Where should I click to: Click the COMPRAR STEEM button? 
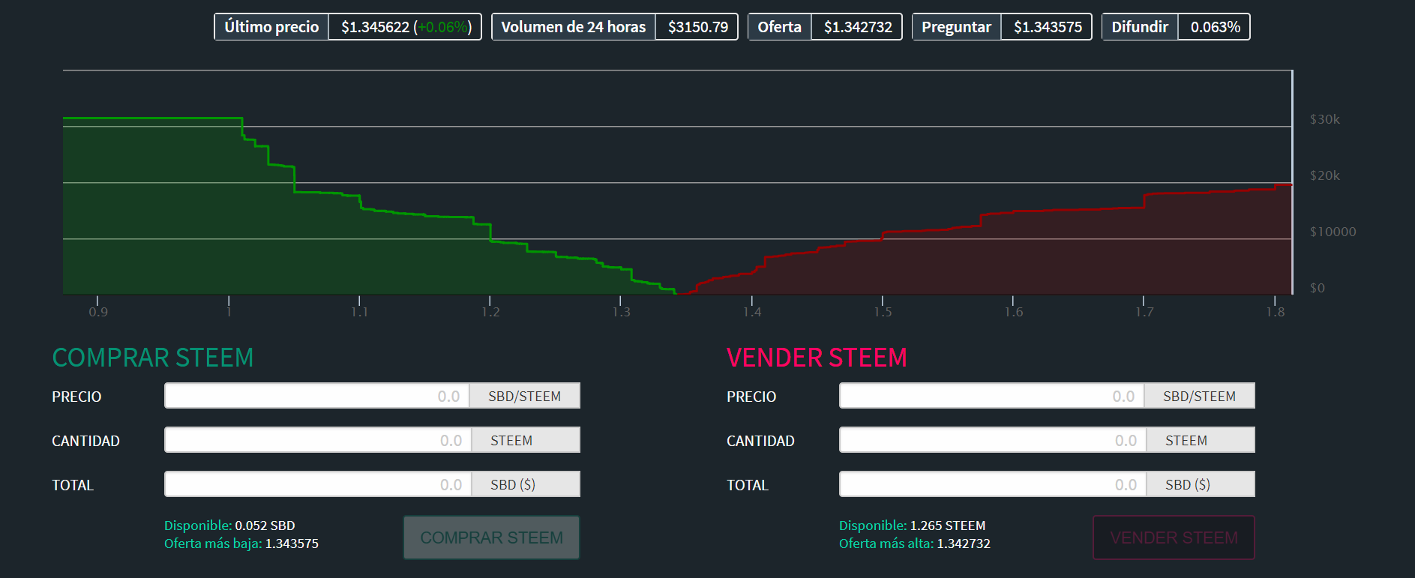(x=491, y=538)
